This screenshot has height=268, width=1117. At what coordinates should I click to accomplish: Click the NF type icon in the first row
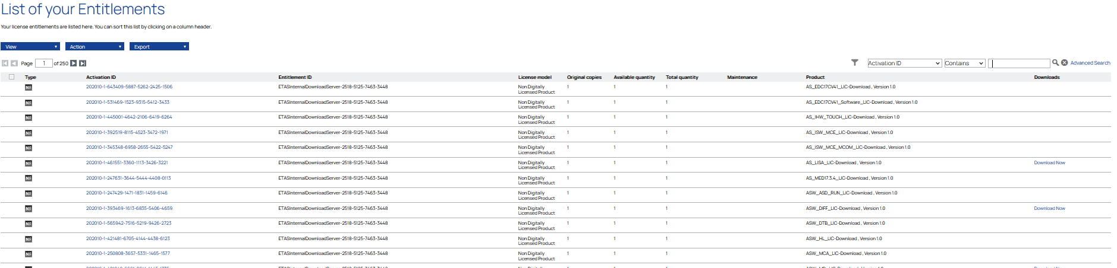29,88
